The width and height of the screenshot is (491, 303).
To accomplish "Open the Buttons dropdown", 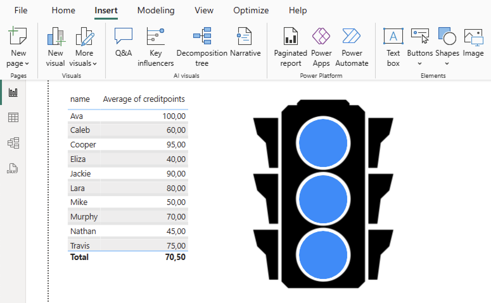I will point(419,63).
